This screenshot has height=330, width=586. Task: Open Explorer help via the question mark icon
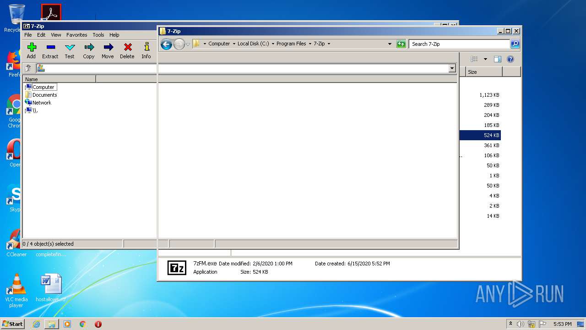pos(510,59)
